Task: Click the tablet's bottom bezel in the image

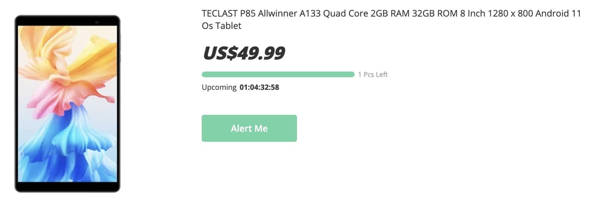Action: (67, 187)
